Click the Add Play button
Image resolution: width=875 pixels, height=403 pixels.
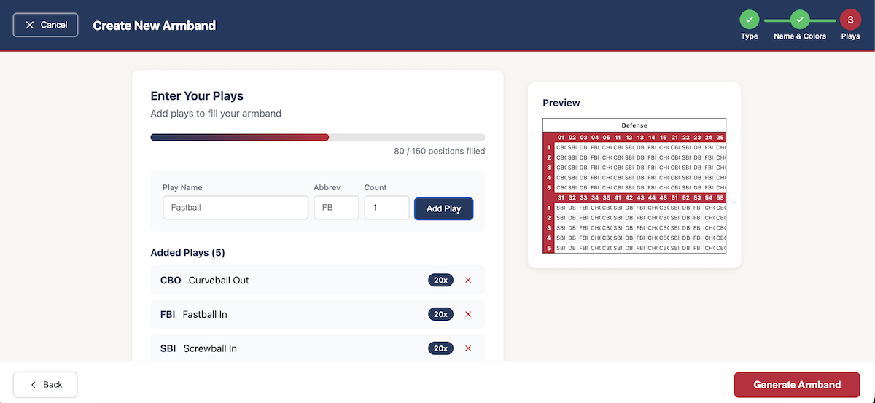[x=444, y=208]
